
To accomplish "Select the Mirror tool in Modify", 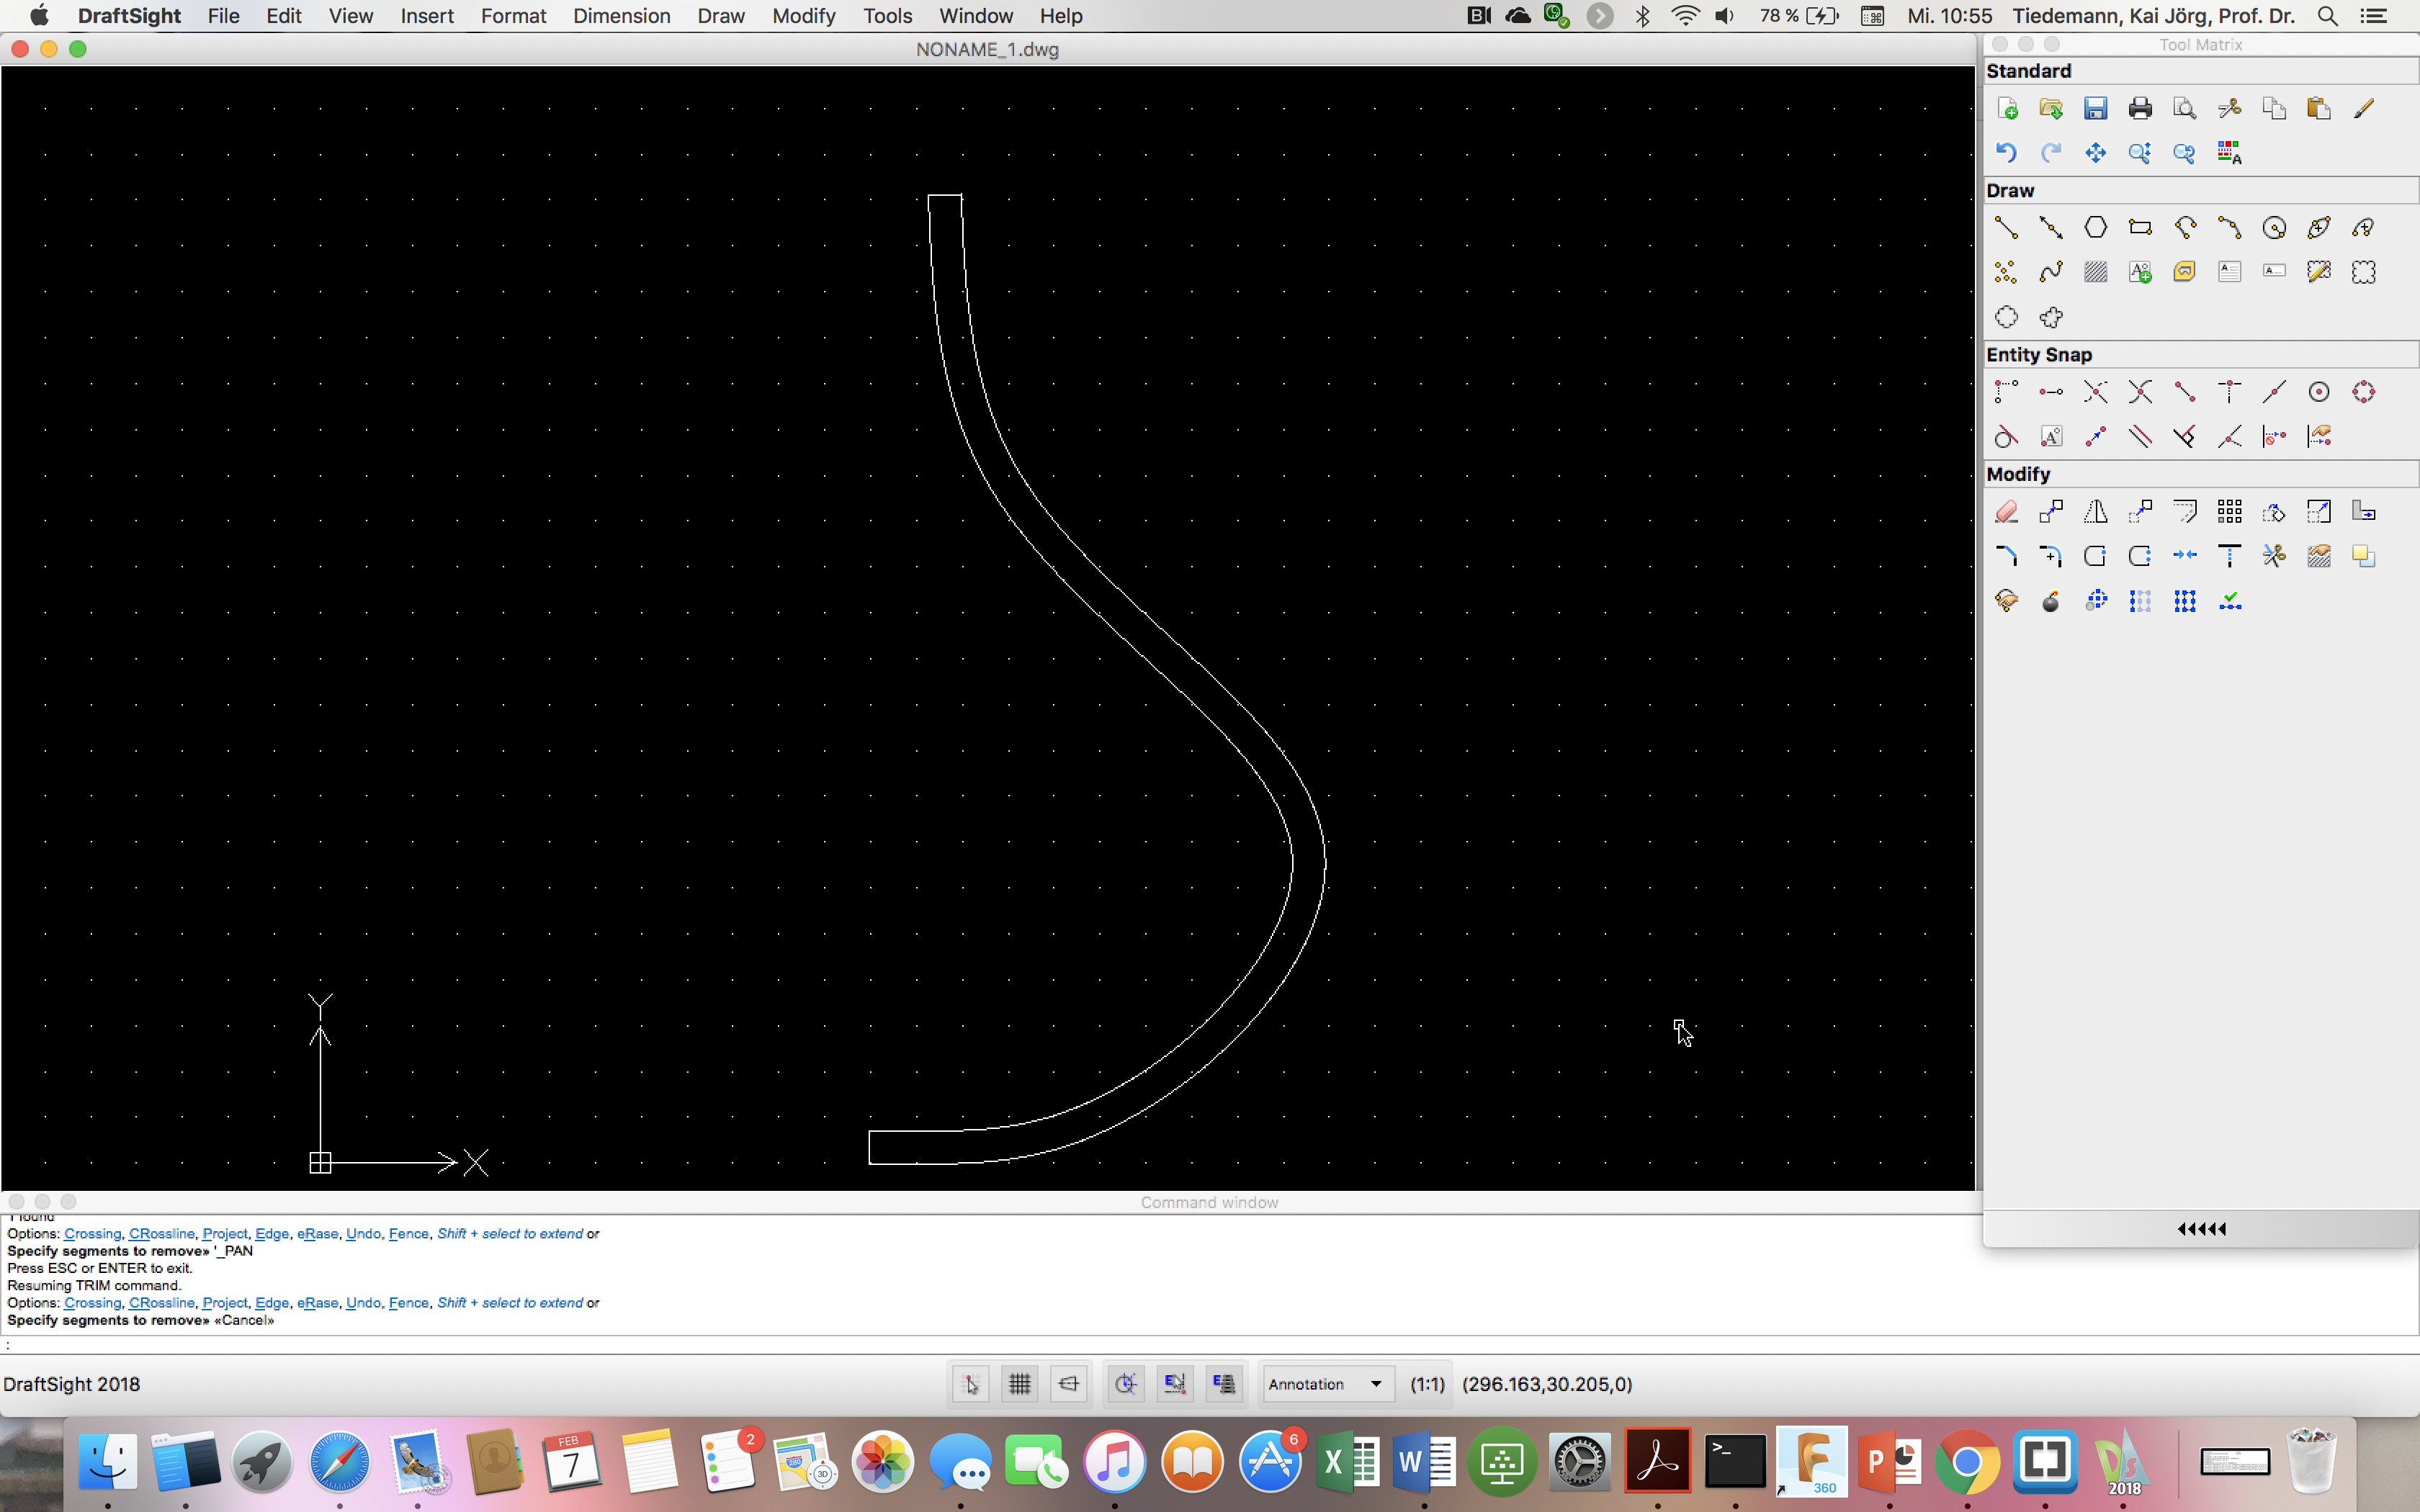I will [2095, 512].
